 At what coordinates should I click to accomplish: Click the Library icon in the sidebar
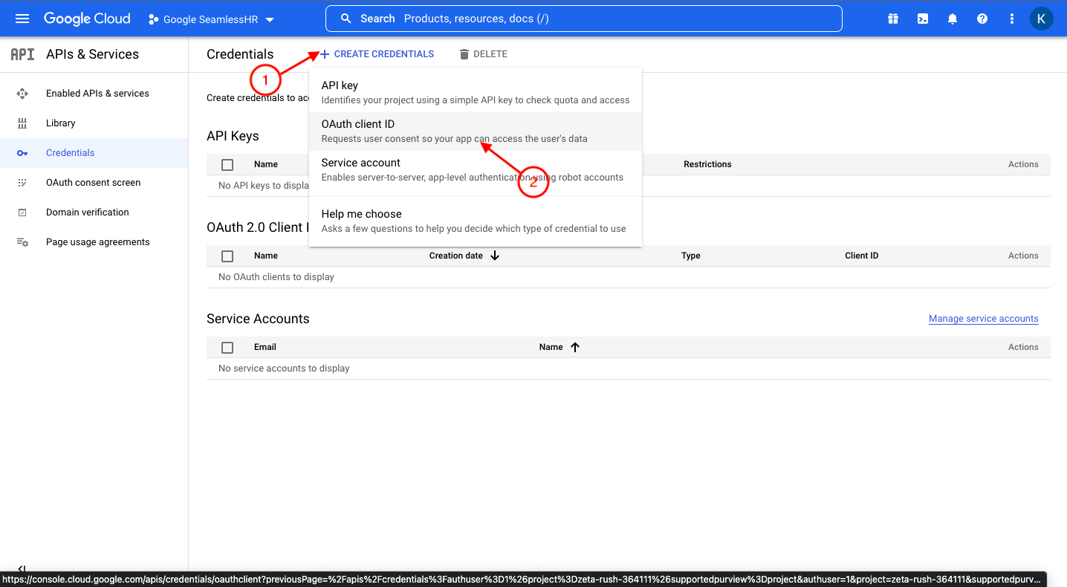(22, 123)
